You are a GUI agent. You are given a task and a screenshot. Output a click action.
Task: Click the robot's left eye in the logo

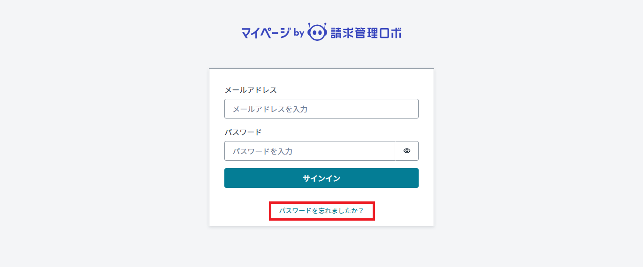point(314,33)
